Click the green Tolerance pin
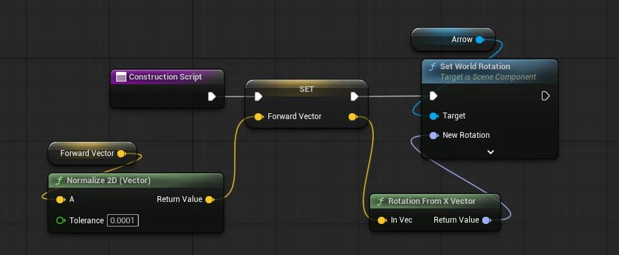Viewport: 619px width, 255px height. coord(60,220)
